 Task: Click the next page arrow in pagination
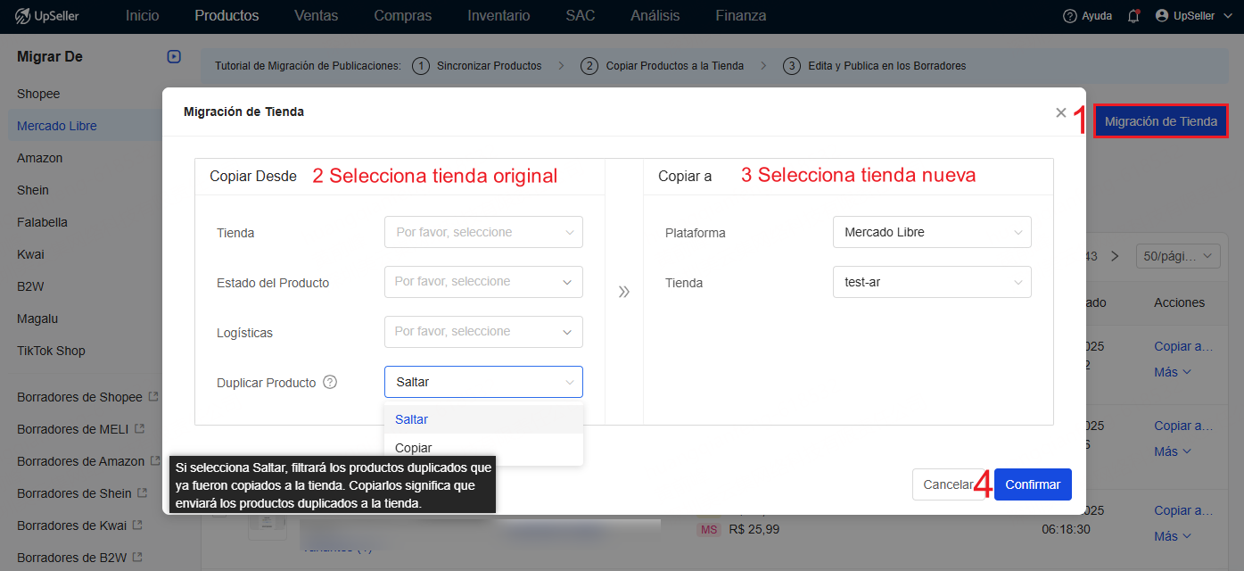pos(1114,256)
